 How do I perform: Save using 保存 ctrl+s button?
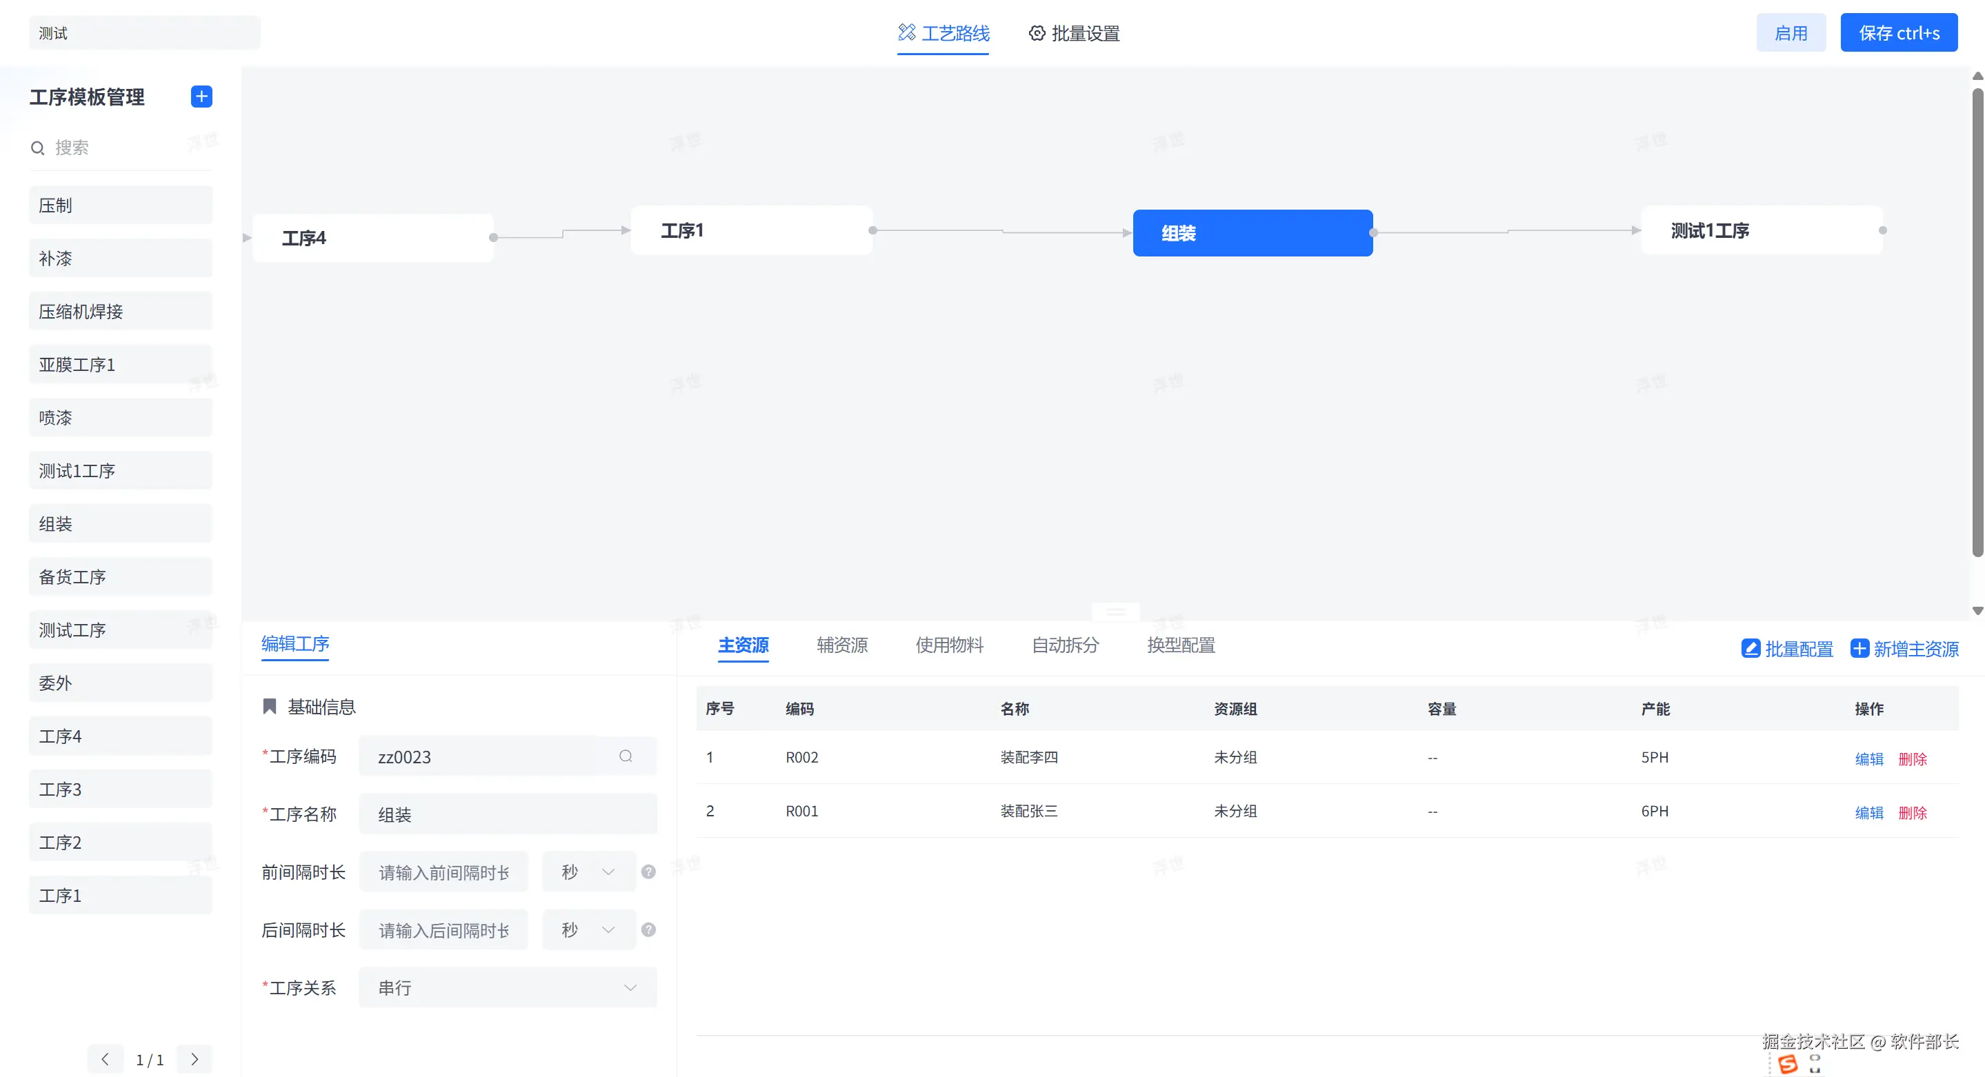tap(1898, 33)
